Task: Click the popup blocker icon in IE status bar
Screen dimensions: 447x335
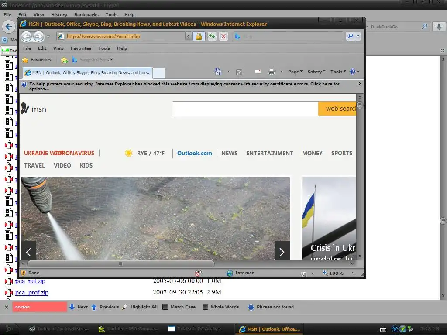Action: pos(199,273)
